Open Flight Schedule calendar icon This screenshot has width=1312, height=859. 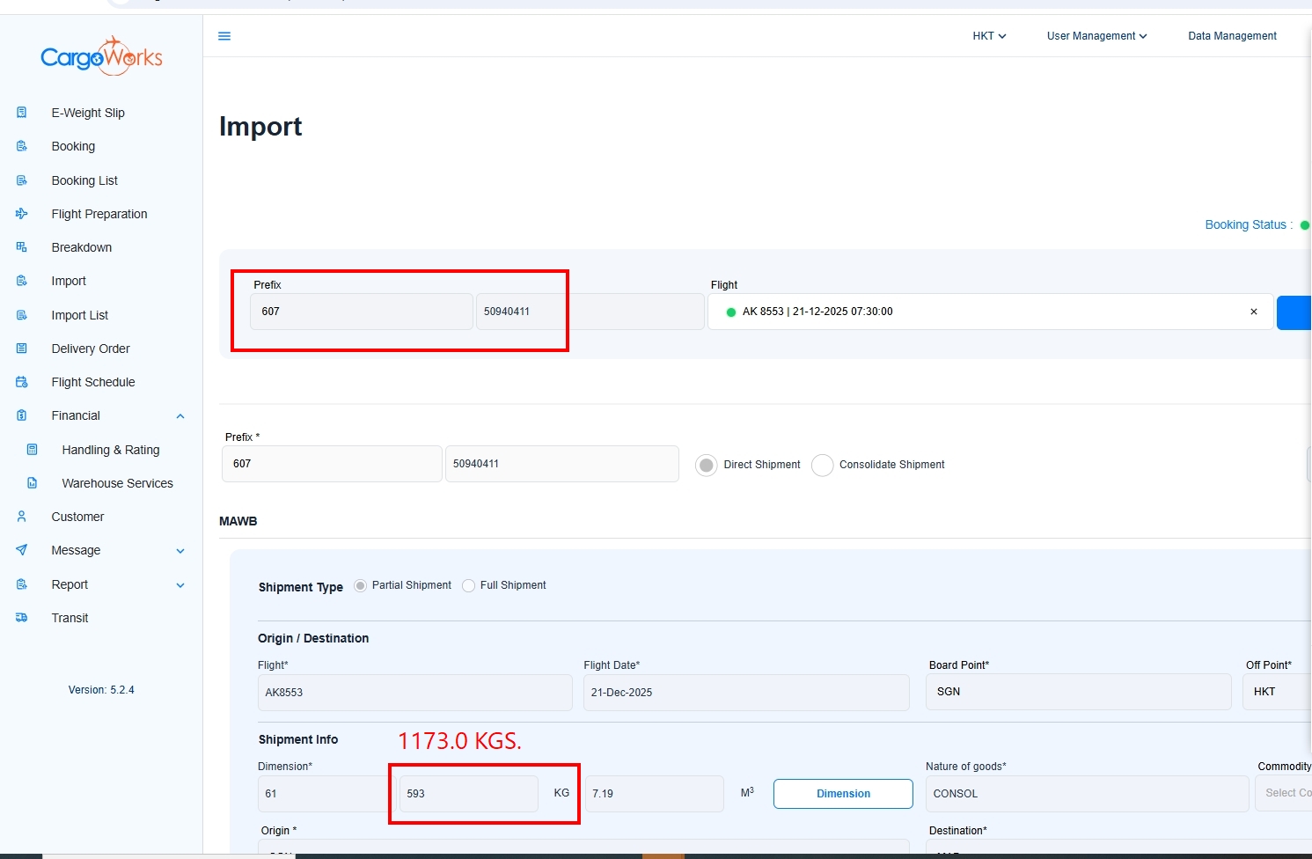click(x=22, y=382)
